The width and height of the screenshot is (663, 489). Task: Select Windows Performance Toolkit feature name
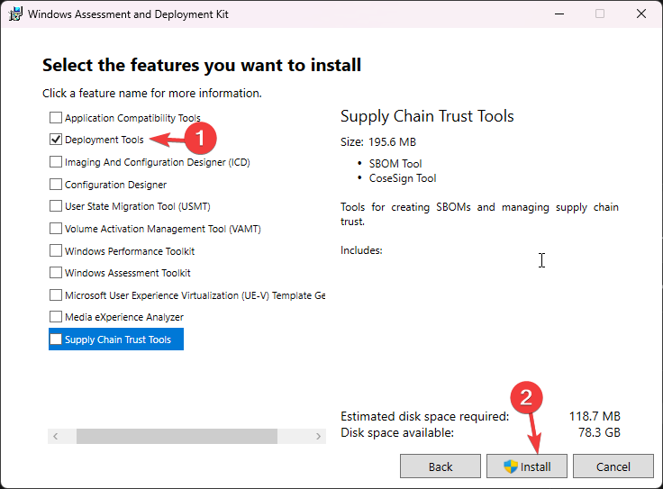(130, 251)
